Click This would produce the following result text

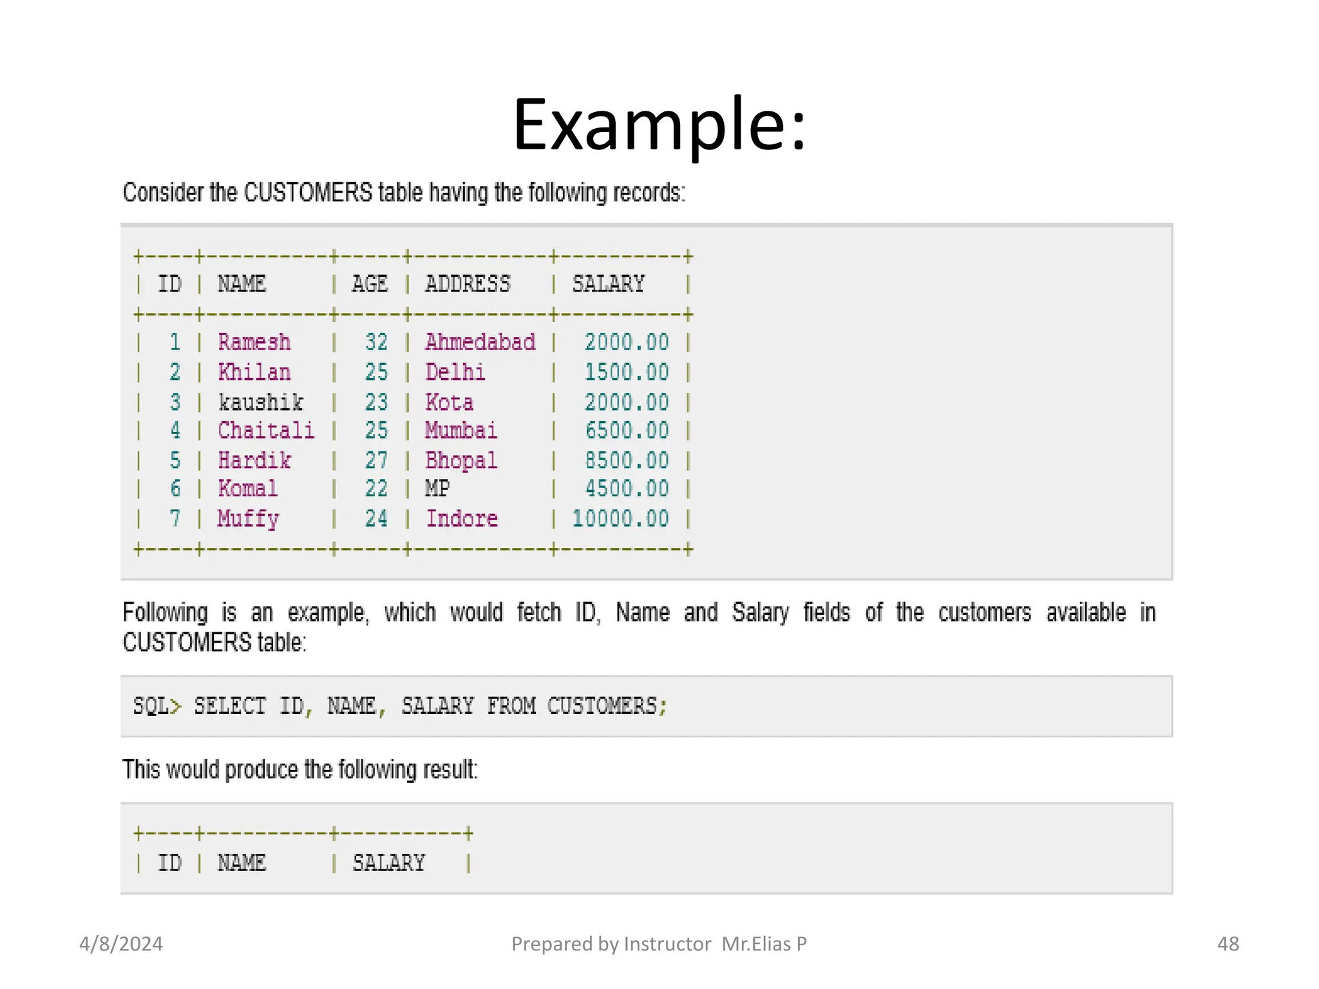coord(300,769)
